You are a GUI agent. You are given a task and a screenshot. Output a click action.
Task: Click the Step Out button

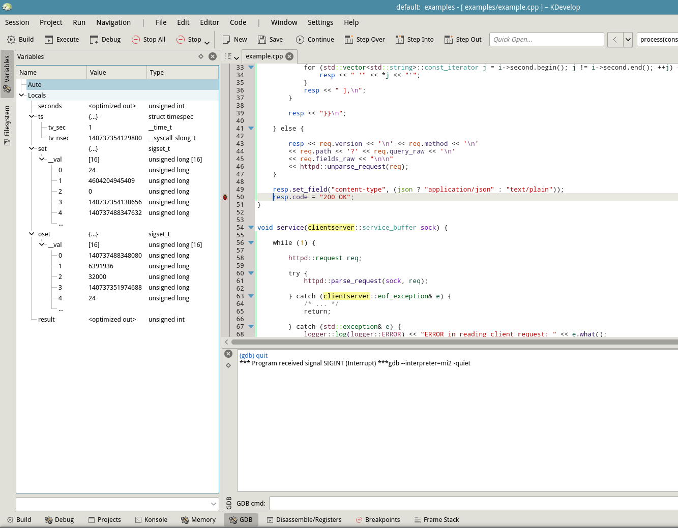(463, 40)
